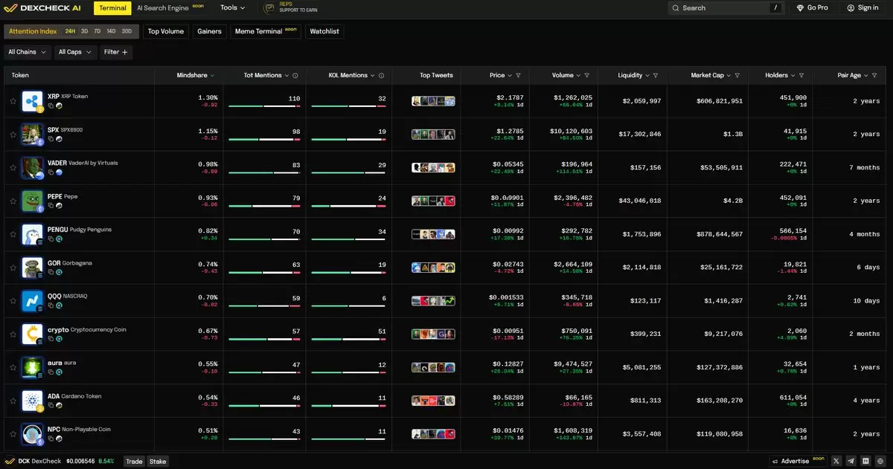Sort by KOL Mentions column
893x469 pixels.
(352, 76)
